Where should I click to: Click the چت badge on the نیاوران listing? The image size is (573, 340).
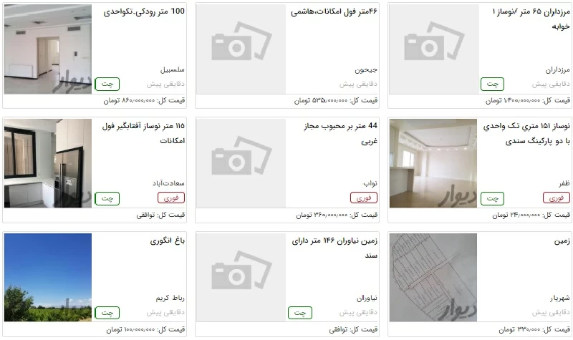pos(299,313)
